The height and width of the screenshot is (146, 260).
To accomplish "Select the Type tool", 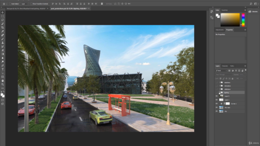I will [x=2, y=69].
